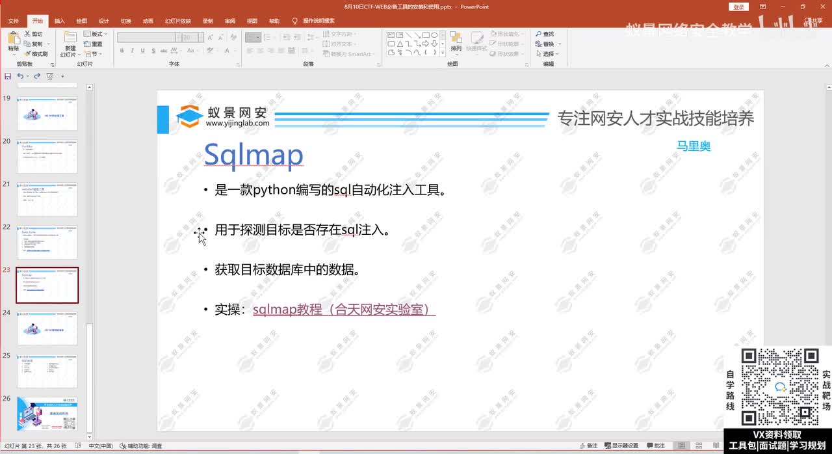The image size is (832, 454).
Task: Open the Font dialog launcher
Action: click(x=237, y=64)
